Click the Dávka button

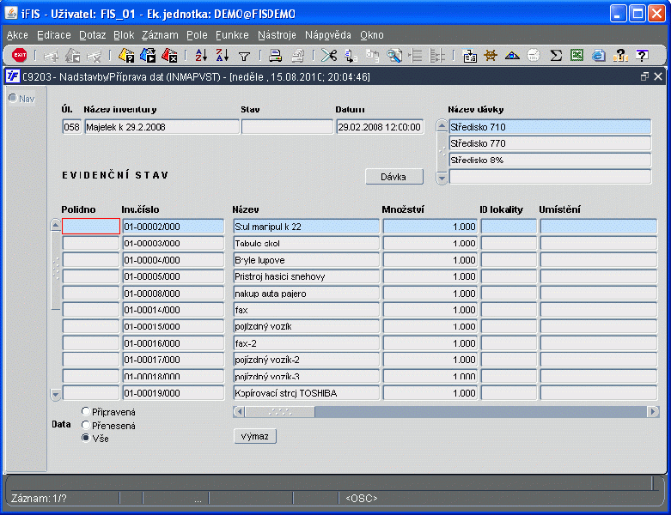coord(394,177)
